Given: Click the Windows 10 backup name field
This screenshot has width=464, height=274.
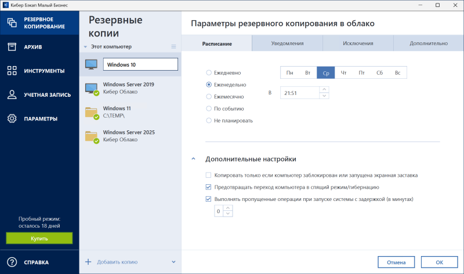Looking at the screenshot, I should [140, 64].
